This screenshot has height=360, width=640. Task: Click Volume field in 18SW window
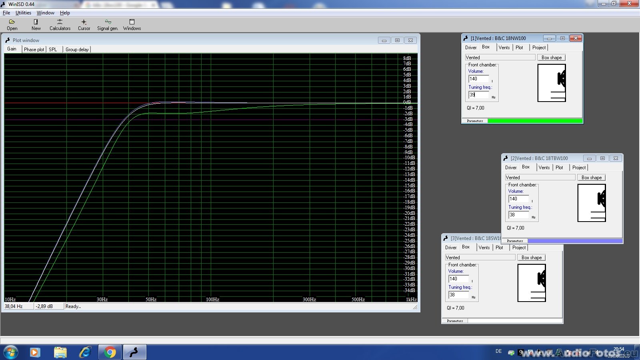click(x=459, y=279)
